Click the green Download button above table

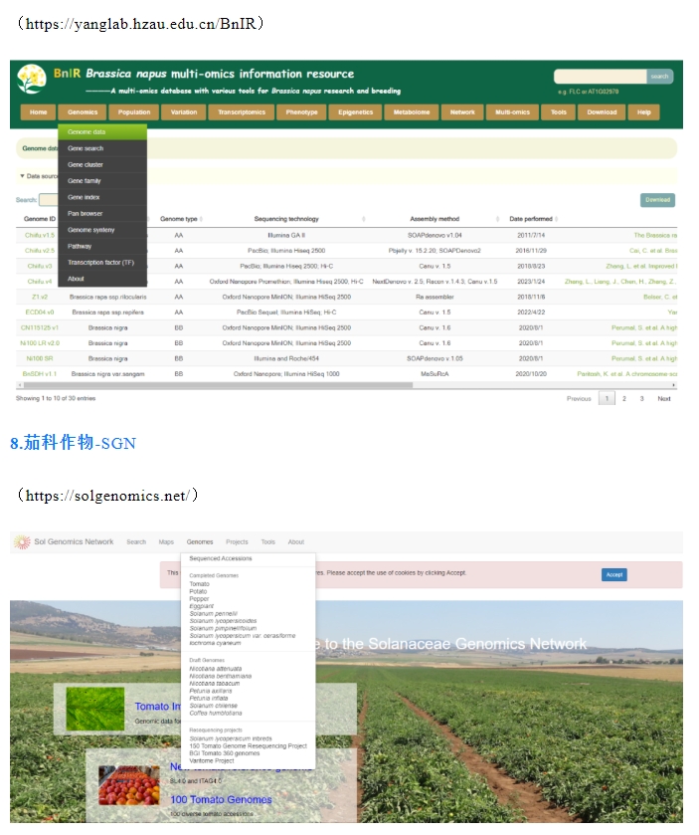658,201
